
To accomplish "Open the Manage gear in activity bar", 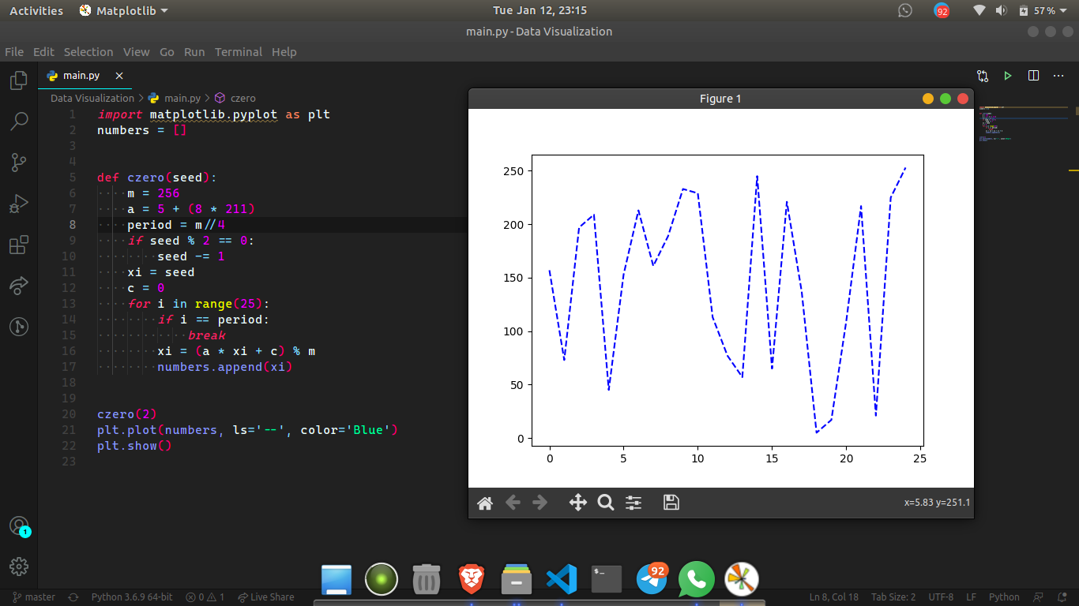I will pos(19,566).
